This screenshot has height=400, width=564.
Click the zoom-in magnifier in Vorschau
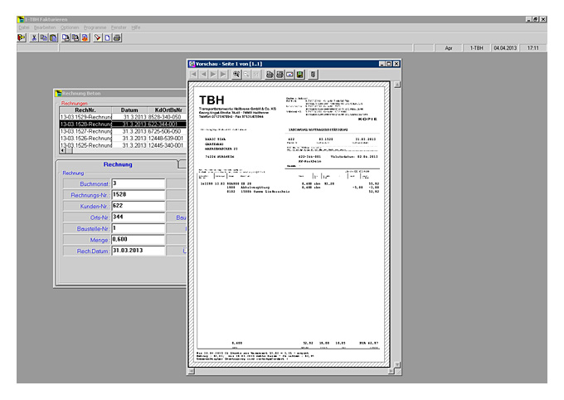236,74
